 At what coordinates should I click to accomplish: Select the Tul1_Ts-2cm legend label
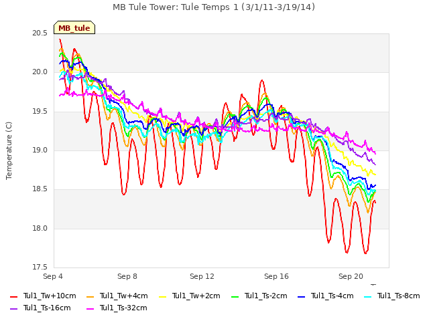[x=265, y=296]
